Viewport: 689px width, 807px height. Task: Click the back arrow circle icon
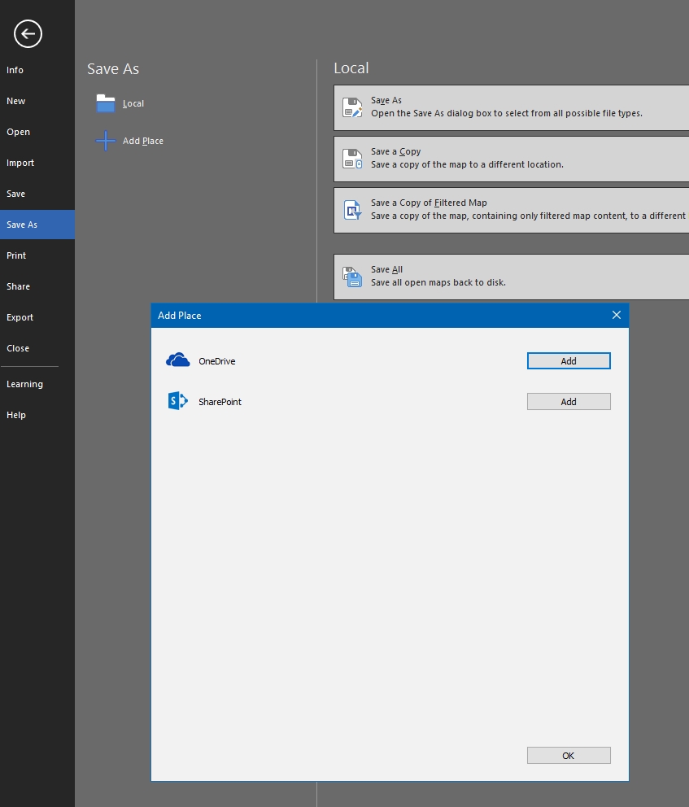click(x=28, y=33)
